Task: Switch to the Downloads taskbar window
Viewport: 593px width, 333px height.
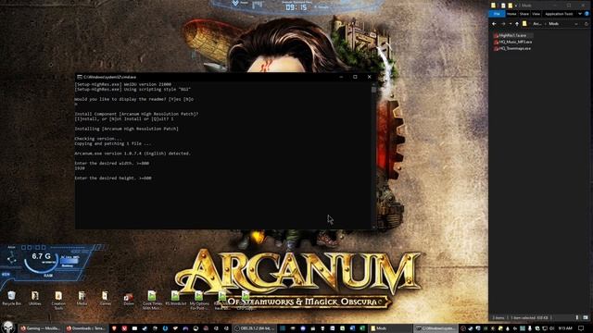Action: [86, 328]
